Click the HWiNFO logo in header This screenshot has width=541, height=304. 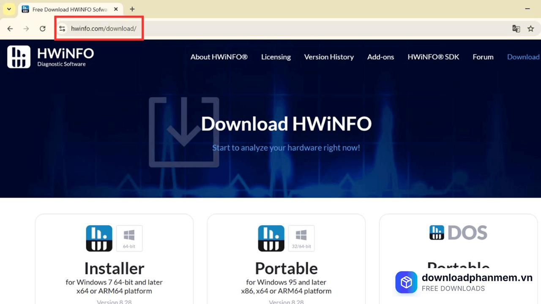point(51,57)
